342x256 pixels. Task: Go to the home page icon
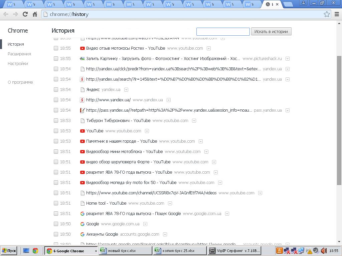pyautogui.click(x=35, y=14)
